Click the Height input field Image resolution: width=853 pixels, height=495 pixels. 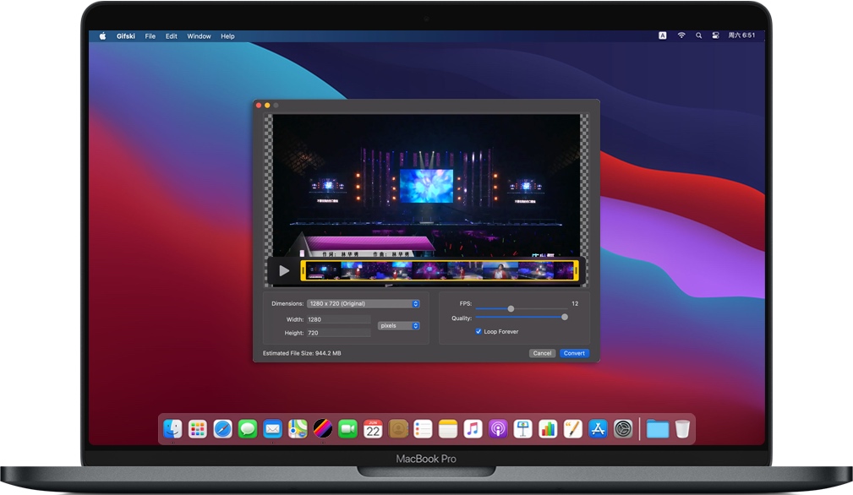338,333
